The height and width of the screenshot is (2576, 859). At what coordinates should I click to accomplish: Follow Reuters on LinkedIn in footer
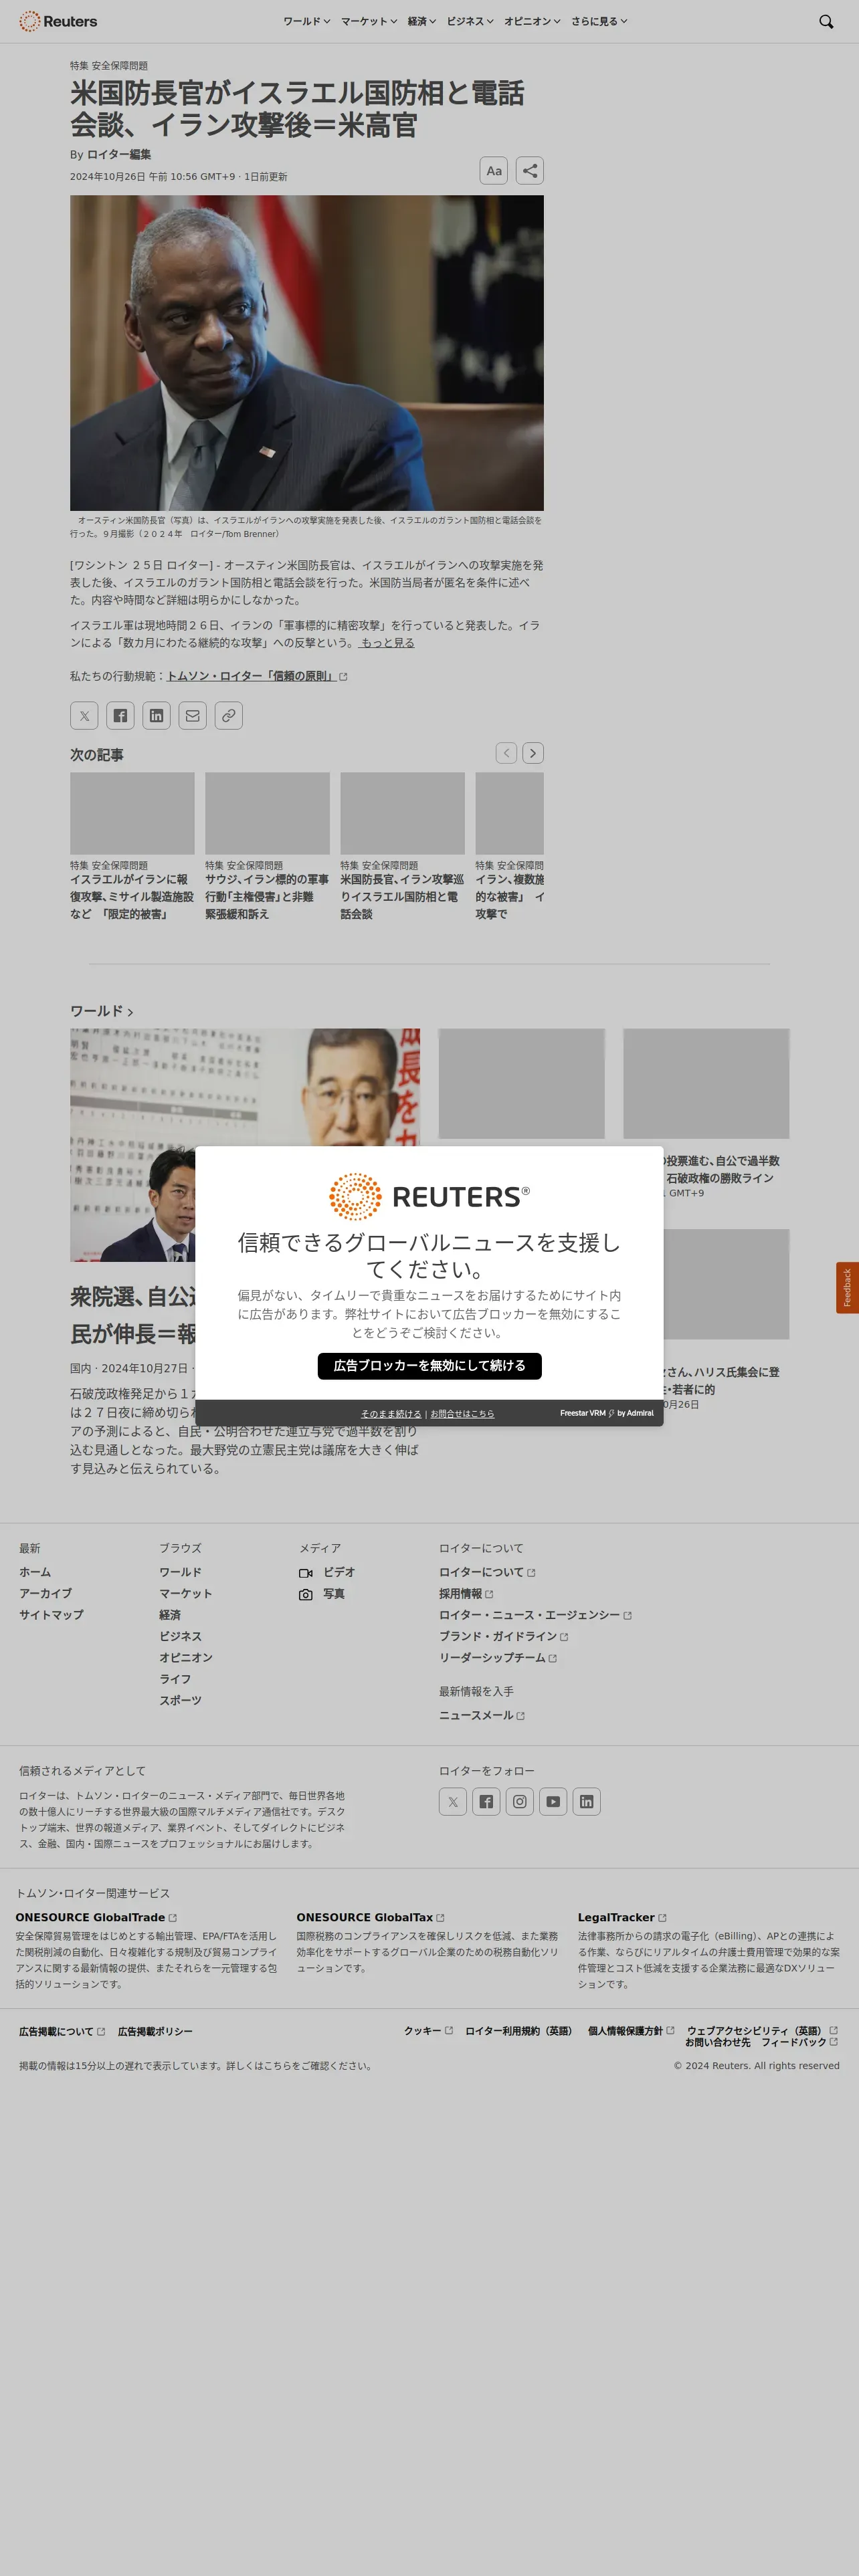586,1802
